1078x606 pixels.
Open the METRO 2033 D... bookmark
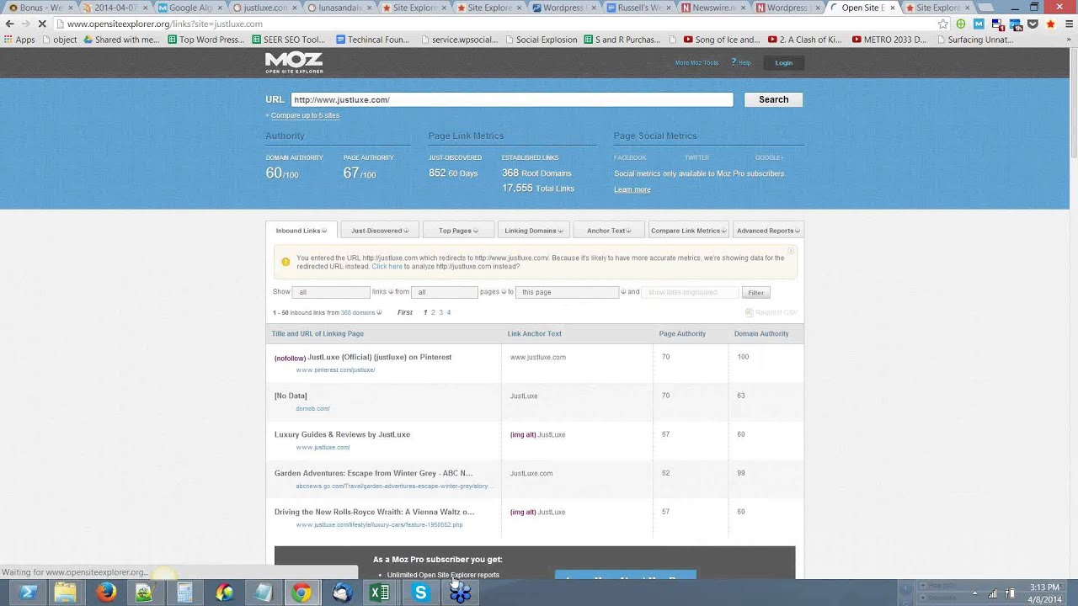click(889, 40)
